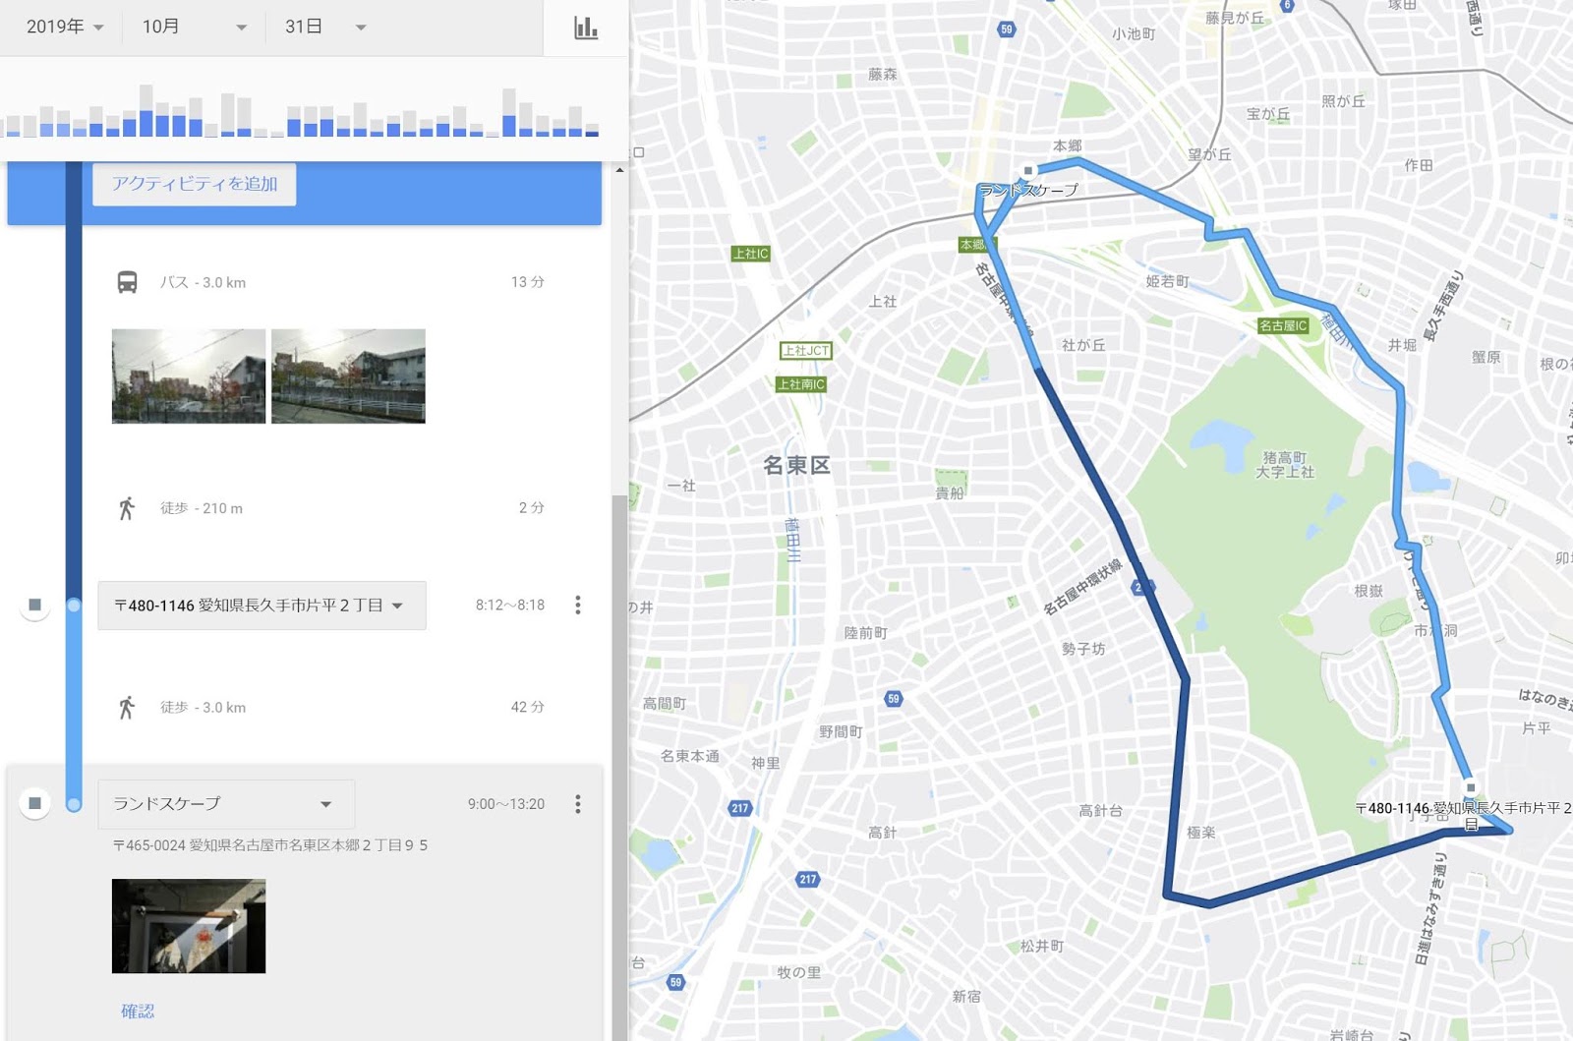Click stop marker beside ランドスケープ entry

34,803
